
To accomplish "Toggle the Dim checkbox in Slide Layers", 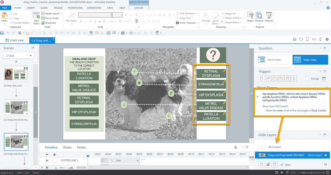I will [282, 164].
